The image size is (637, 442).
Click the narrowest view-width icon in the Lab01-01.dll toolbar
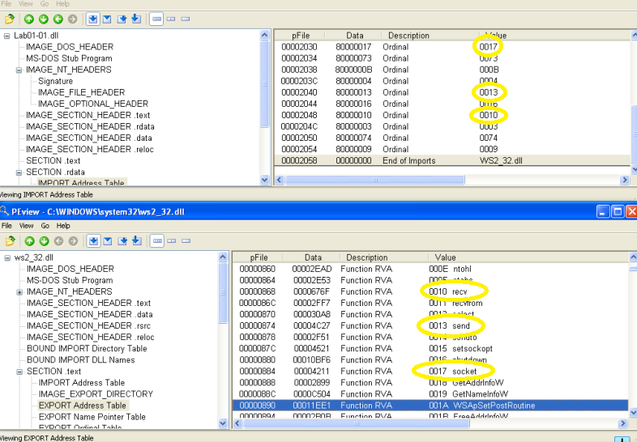(x=186, y=19)
